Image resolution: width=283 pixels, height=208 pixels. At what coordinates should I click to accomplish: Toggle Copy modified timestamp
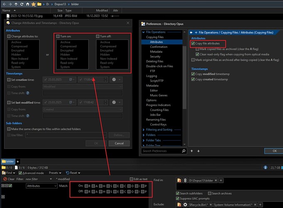[x=193, y=74]
